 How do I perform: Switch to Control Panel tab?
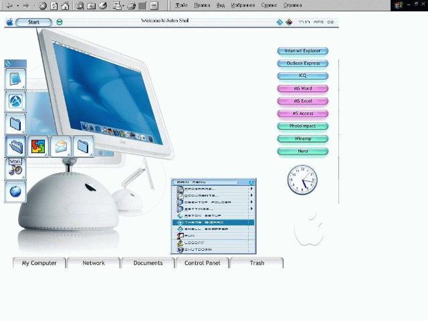pos(202,263)
